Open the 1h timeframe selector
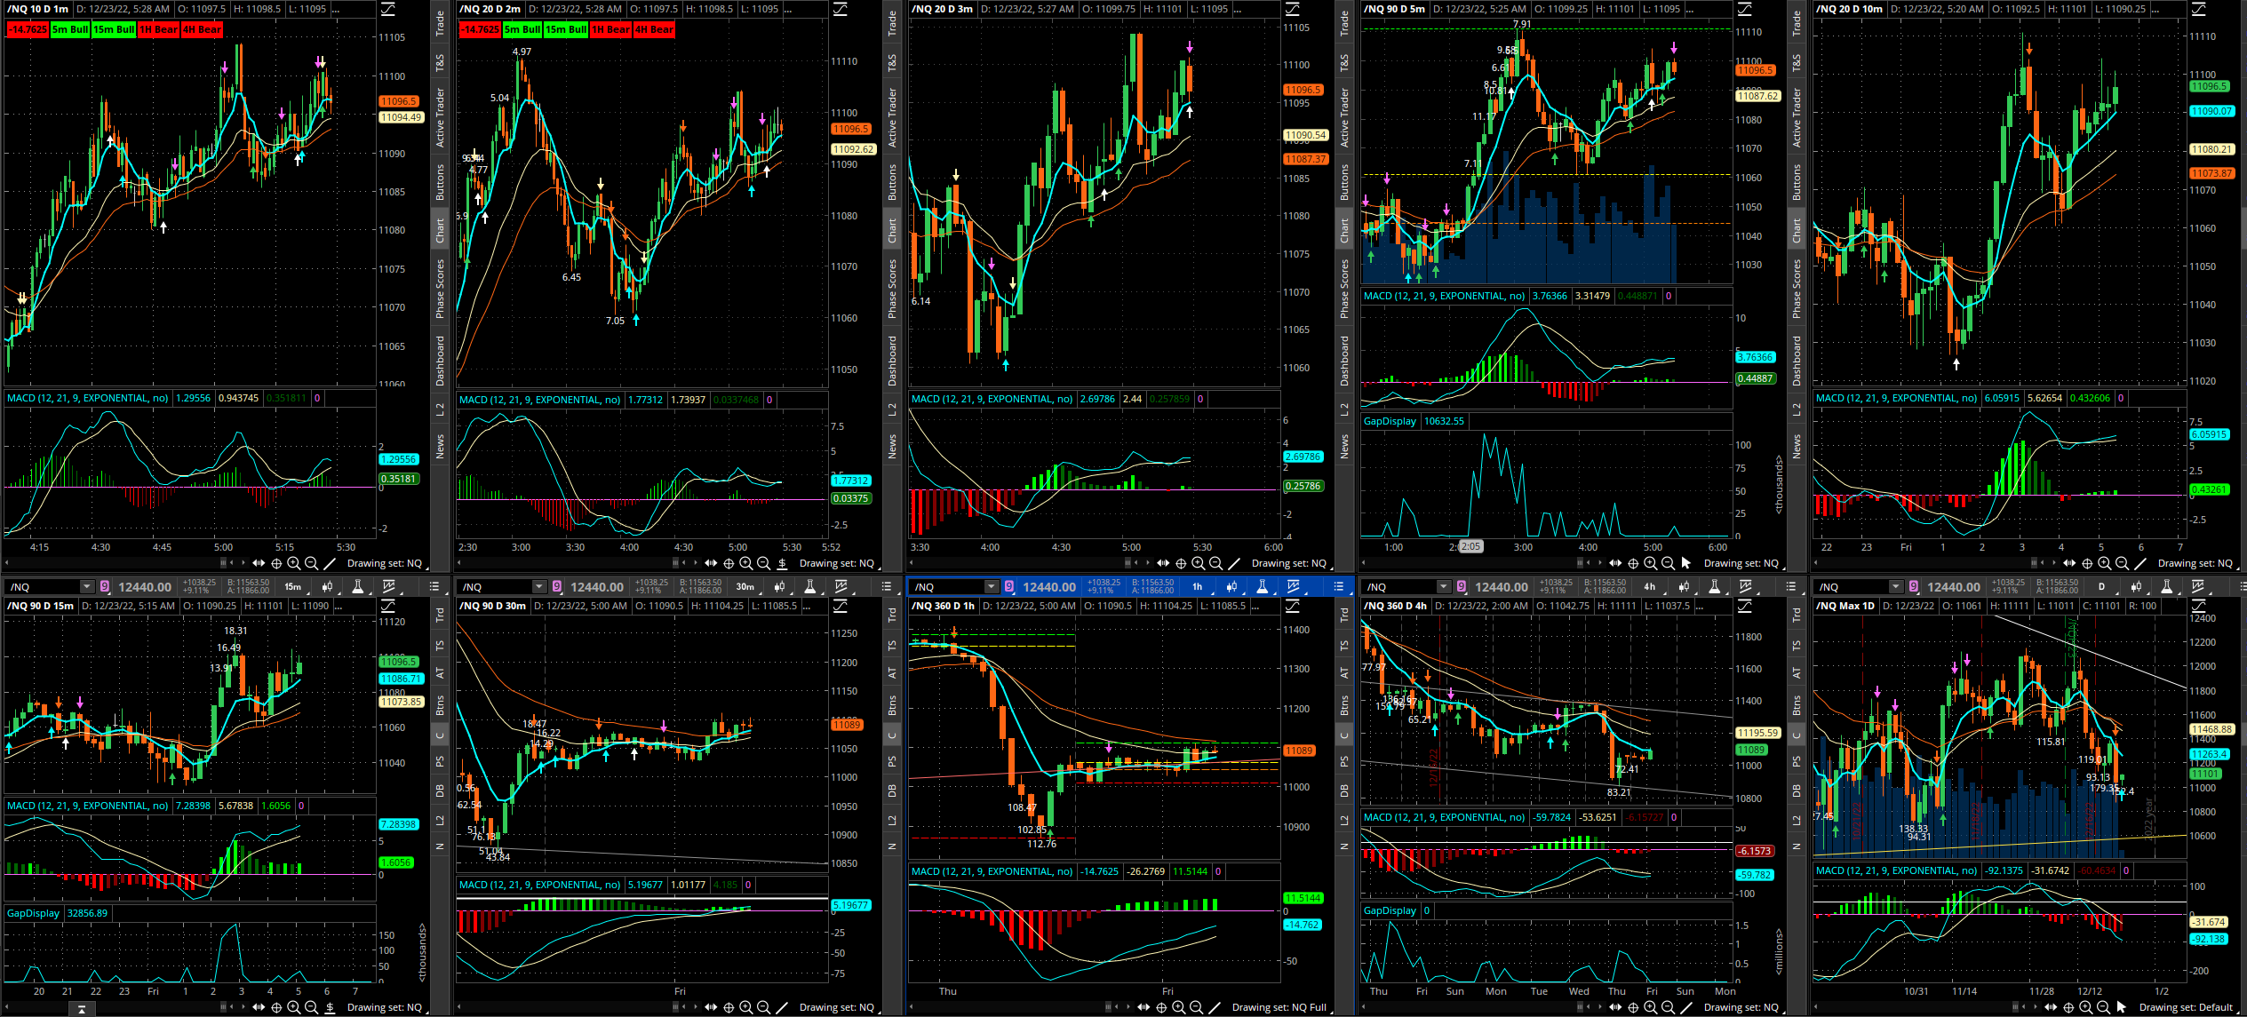 click(x=1198, y=586)
